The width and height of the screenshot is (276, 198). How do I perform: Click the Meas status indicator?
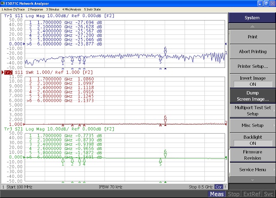(216, 194)
